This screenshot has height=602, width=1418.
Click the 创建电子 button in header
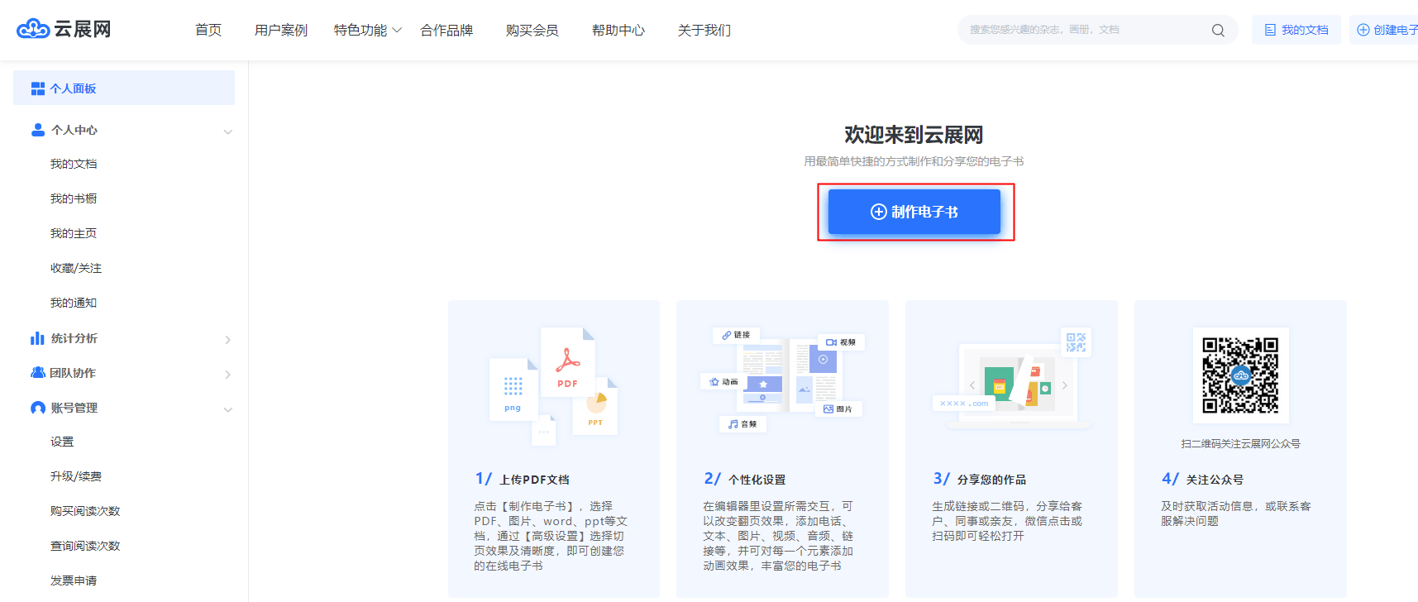click(x=1384, y=30)
